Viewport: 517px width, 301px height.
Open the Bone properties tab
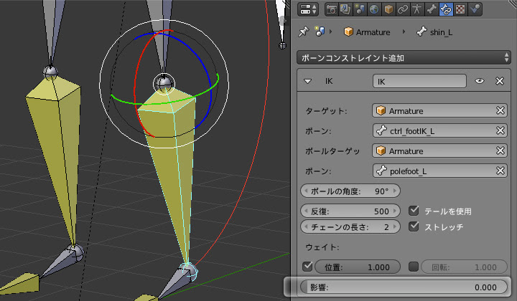(432, 9)
